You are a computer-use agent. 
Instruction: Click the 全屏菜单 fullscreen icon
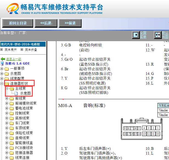pyautogui.click(x=136, y=35)
